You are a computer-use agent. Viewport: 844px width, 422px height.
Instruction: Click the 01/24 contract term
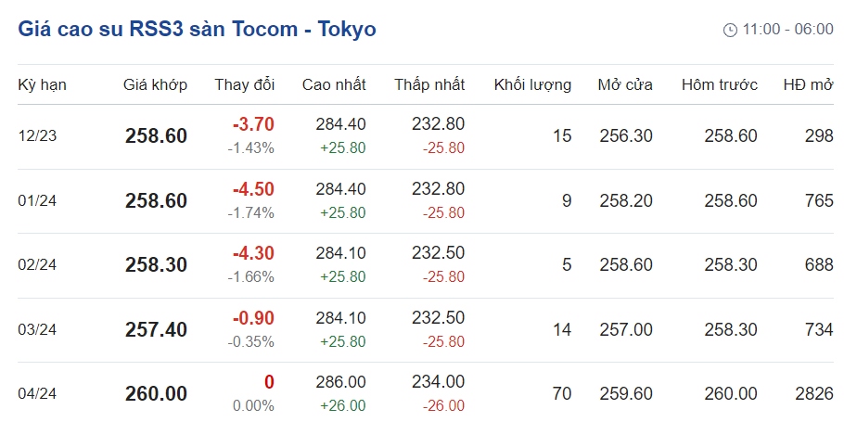coord(37,200)
